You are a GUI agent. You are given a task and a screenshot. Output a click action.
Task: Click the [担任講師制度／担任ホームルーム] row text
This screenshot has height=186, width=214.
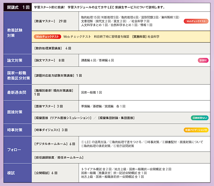(x=59, y=157)
